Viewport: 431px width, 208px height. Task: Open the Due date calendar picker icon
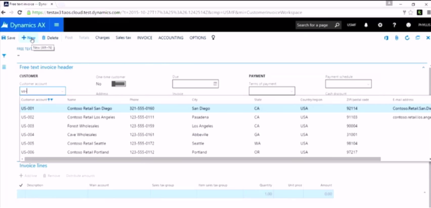click(x=215, y=84)
